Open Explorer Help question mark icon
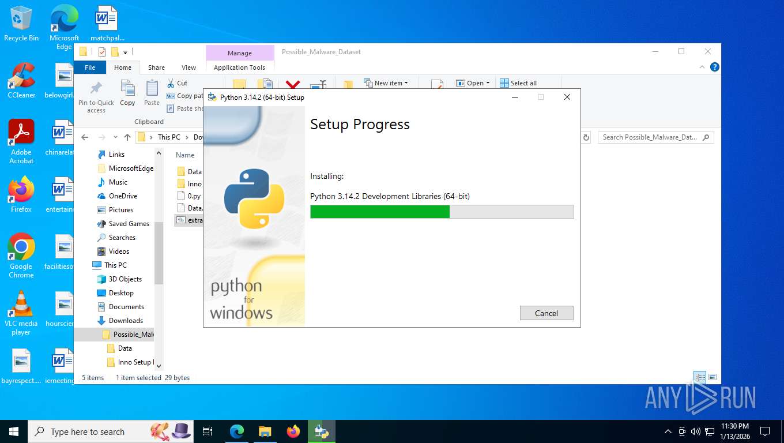The height and width of the screenshot is (443, 784). tap(715, 67)
